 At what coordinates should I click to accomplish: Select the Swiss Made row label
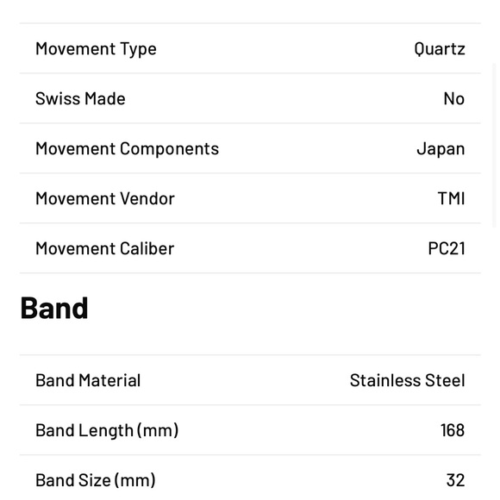click(80, 98)
